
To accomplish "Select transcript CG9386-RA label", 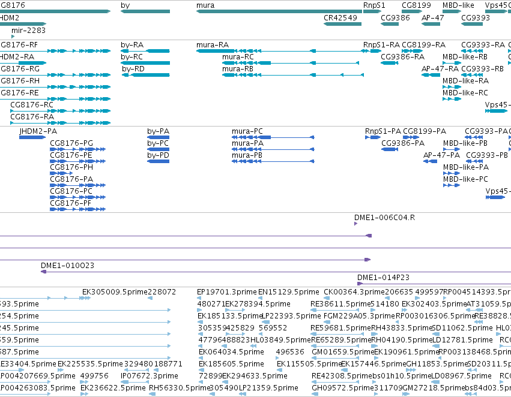I will pos(402,57).
